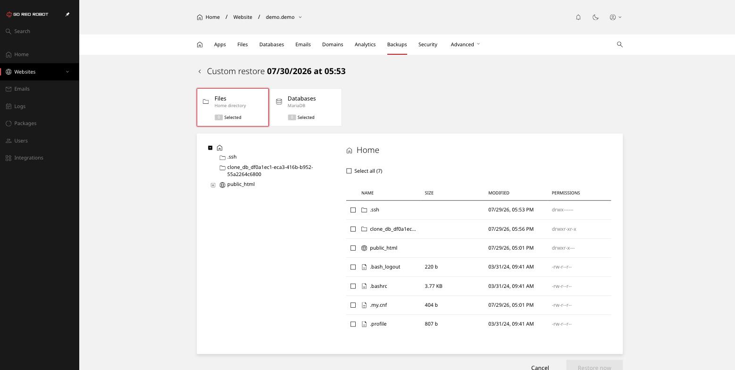The image size is (735, 370).
Task: Go to Home breadcrumb link
Action: [209, 17]
